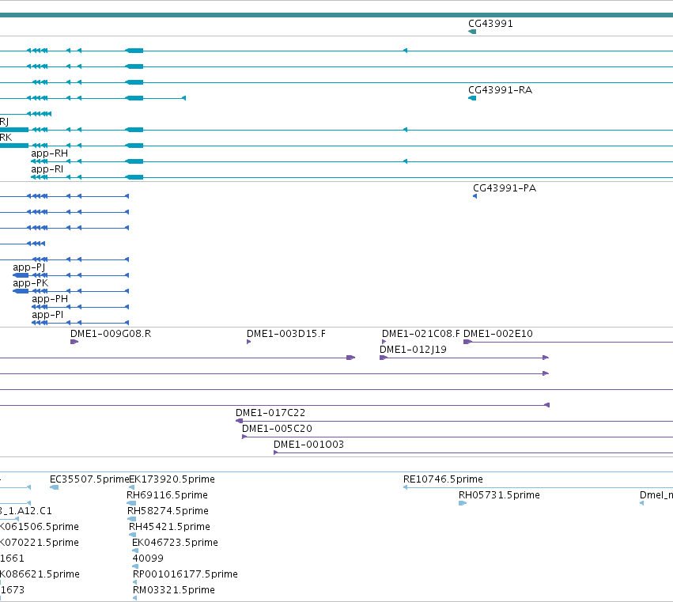
Task: Open the CG43991-PA protein label
Action: coord(505,188)
